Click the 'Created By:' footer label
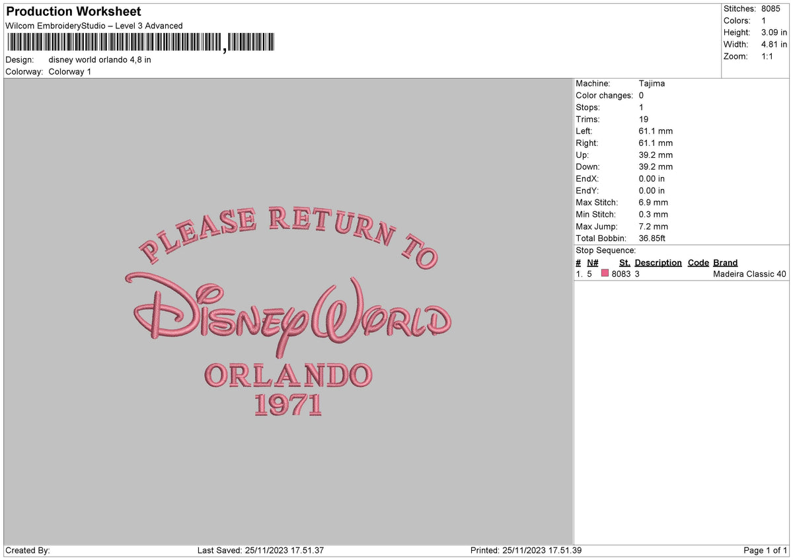The width and height of the screenshot is (793, 560). [x=28, y=550]
